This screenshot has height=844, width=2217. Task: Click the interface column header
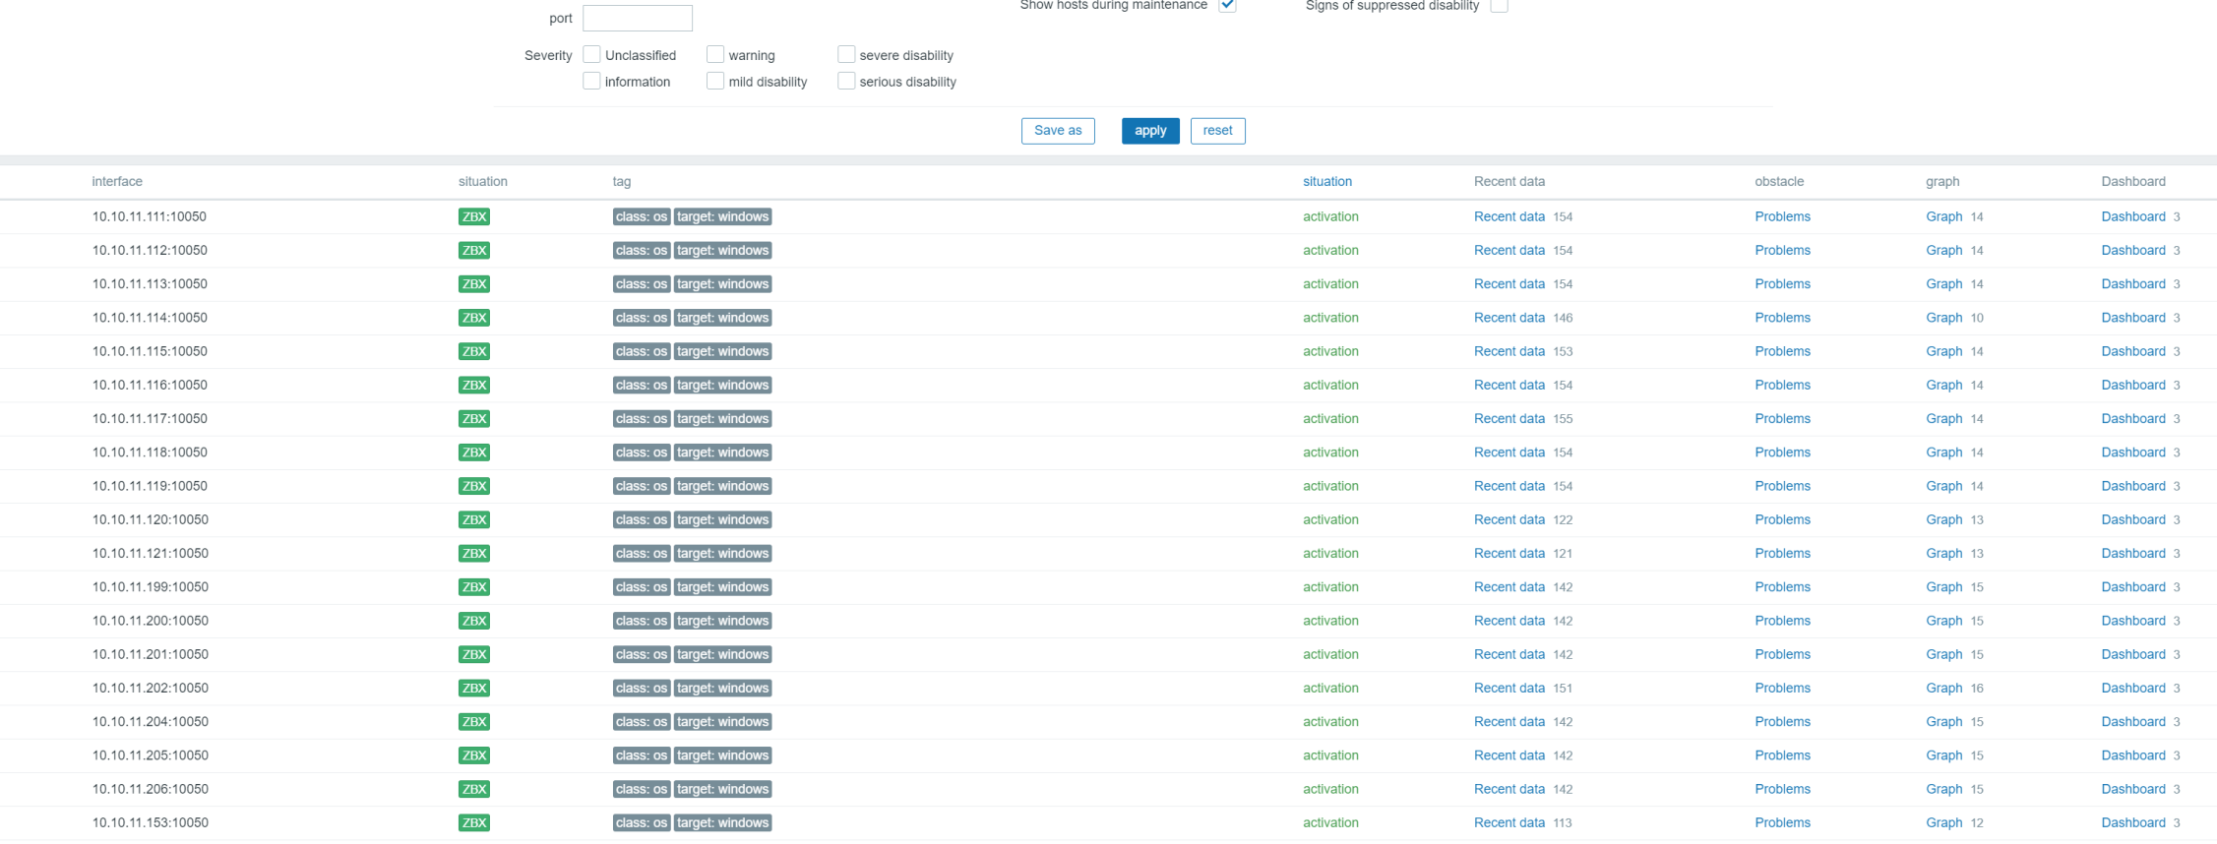pos(117,181)
